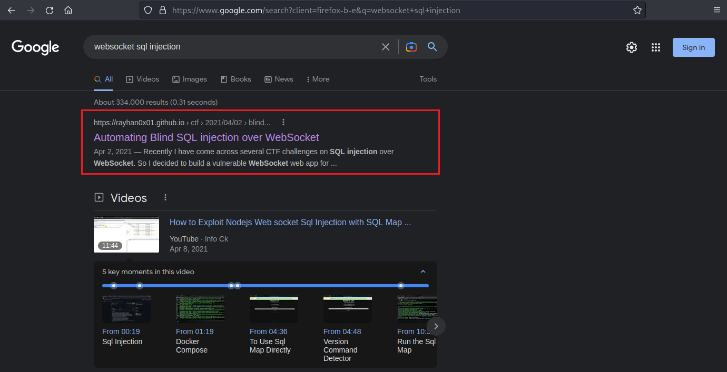Viewport: 727px width, 372px height.
Task: Open How to Exploit Nodejs video
Action: coord(290,222)
